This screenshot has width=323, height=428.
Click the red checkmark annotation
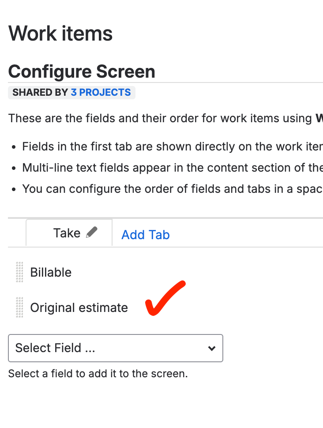tap(165, 299)
